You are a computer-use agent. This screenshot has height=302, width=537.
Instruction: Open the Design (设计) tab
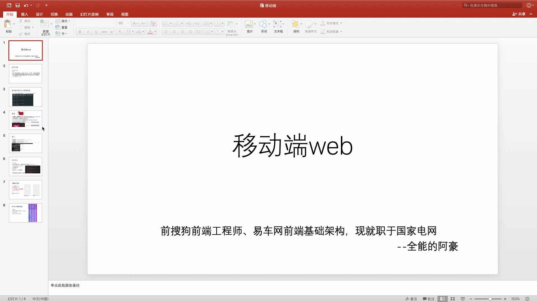(x=39, y=14)
